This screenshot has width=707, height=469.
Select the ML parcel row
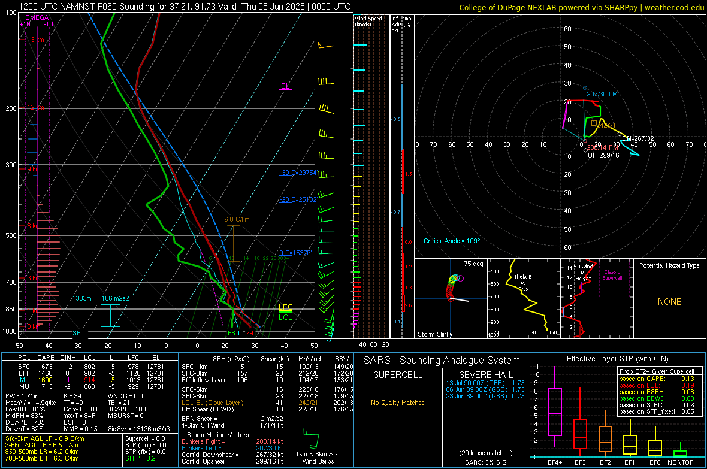click(x=90, y=380)
